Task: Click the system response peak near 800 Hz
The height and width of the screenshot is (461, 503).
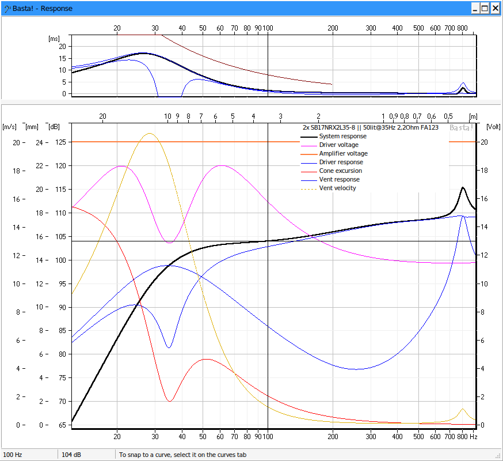Action: click(x=463, y=188)
